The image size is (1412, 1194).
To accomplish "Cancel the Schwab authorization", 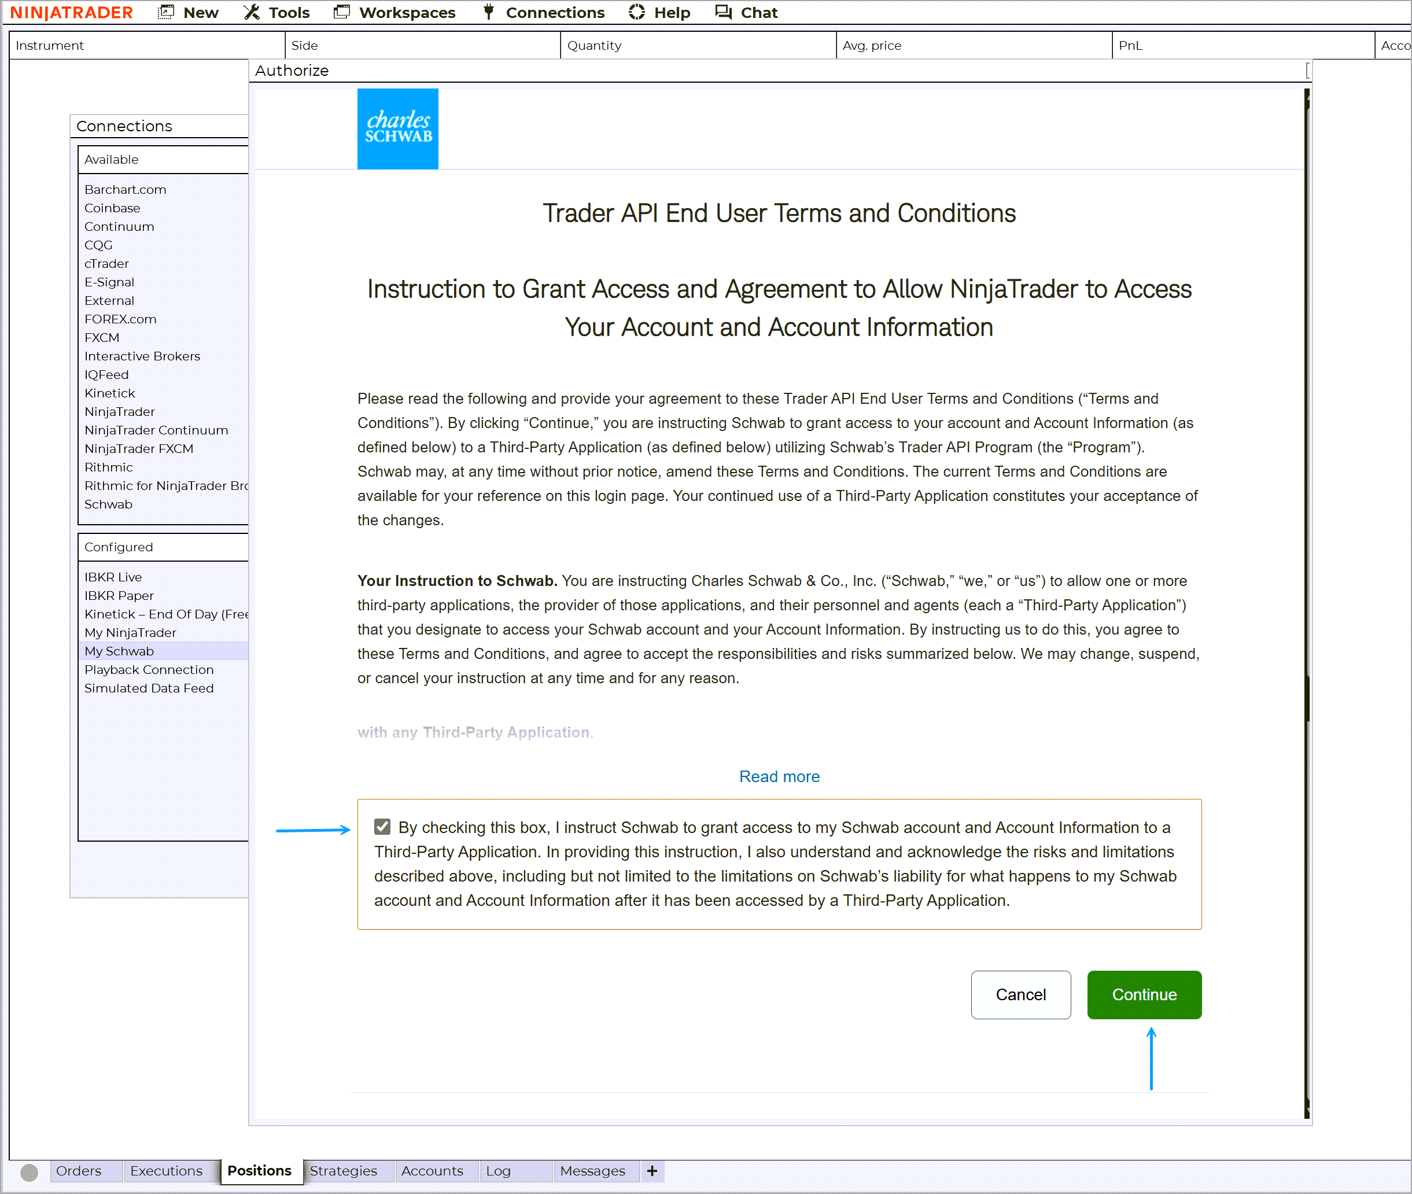I will point(1020,994).
